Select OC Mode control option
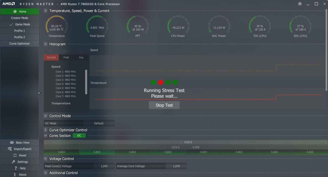This screenshot has height=177, width=328. [x=63, y=123]
